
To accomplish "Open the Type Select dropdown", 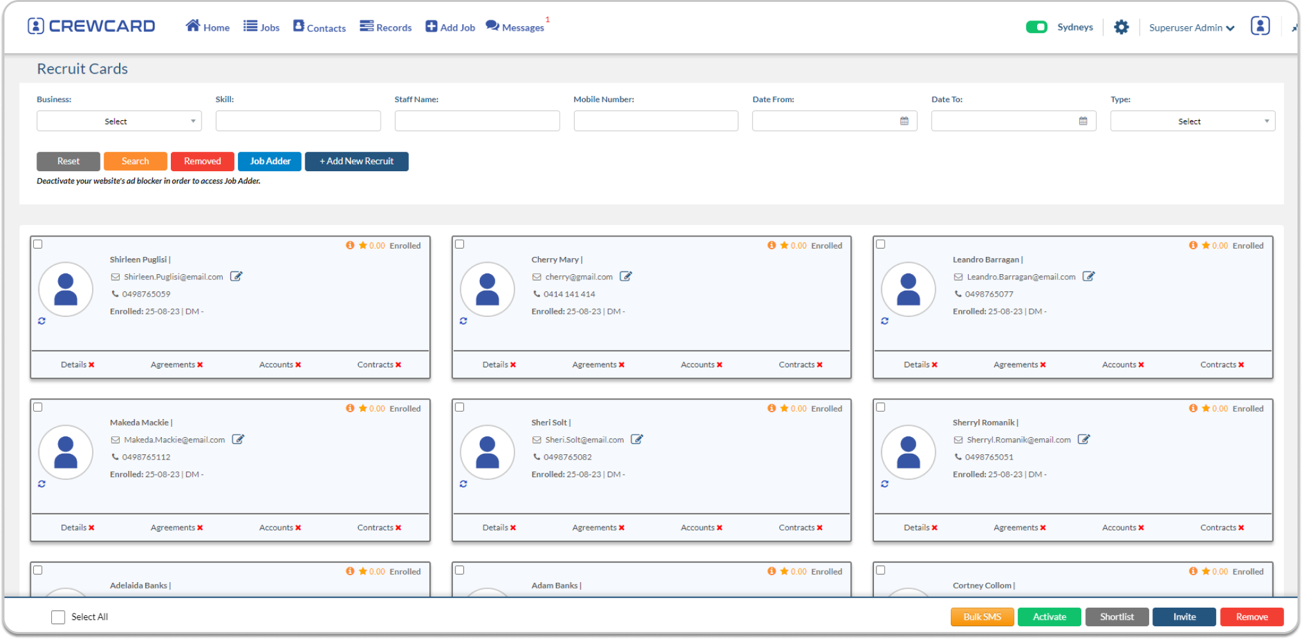I will click(1192, 121).
